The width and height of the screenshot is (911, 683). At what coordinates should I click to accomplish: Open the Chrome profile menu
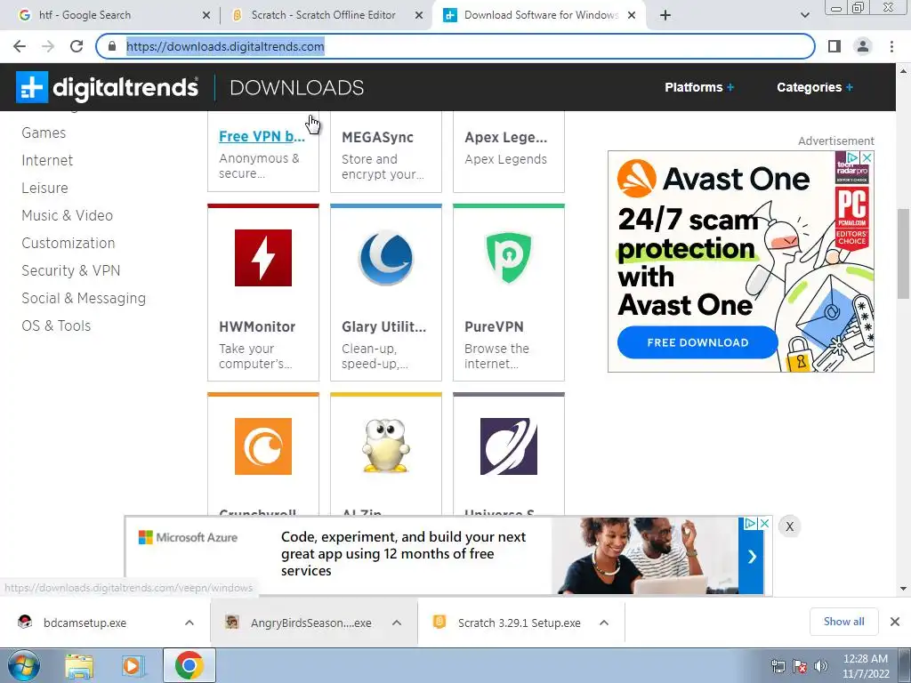[863, 46]
